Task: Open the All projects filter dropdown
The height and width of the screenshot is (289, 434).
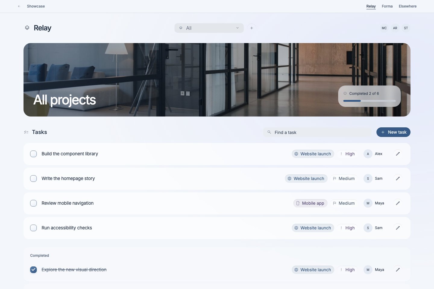Action: pyautogui.click(x=209, y=28)
